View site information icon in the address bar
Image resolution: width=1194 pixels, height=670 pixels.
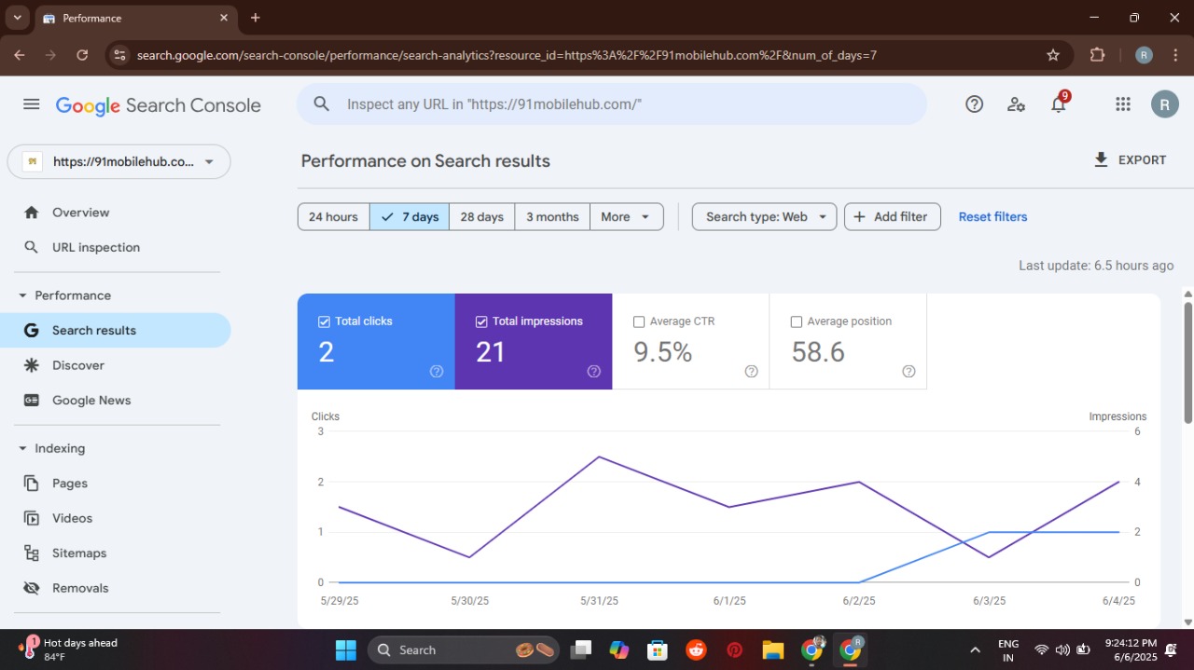pos(118,55)
